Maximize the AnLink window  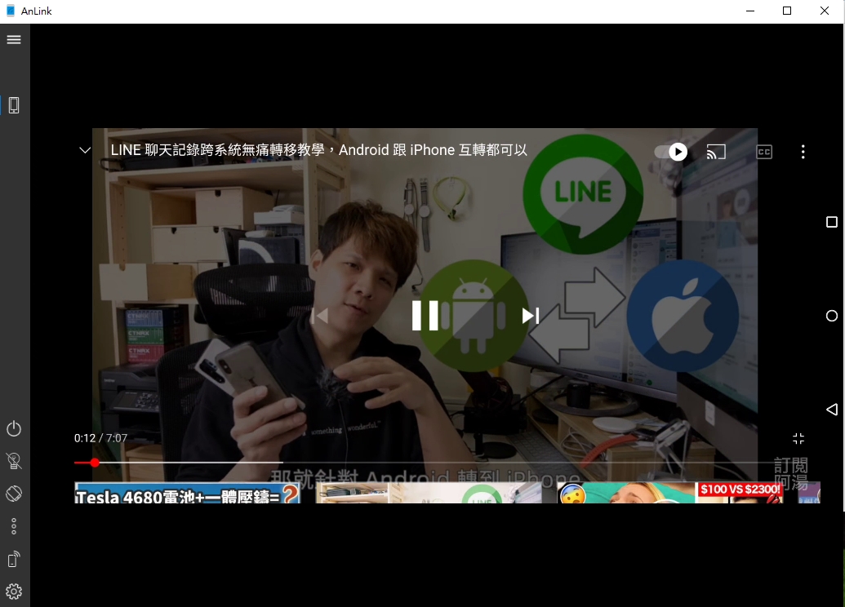pyautogui.click(x=787, y=11)
